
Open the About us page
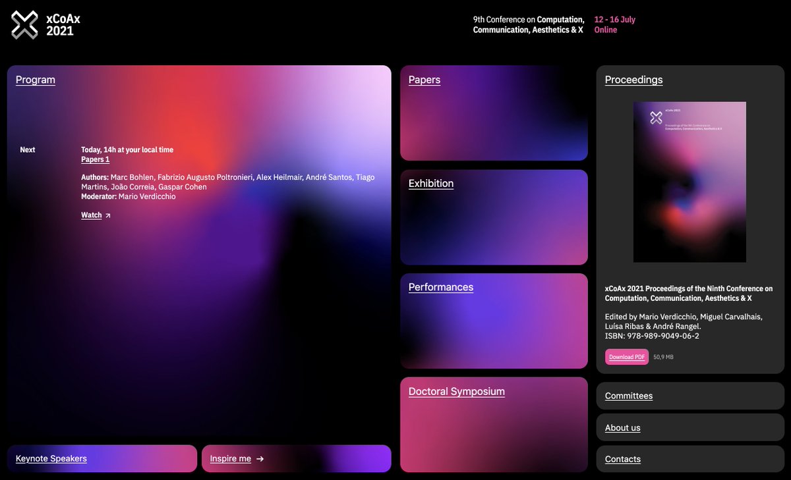click(x=623, y=427)
